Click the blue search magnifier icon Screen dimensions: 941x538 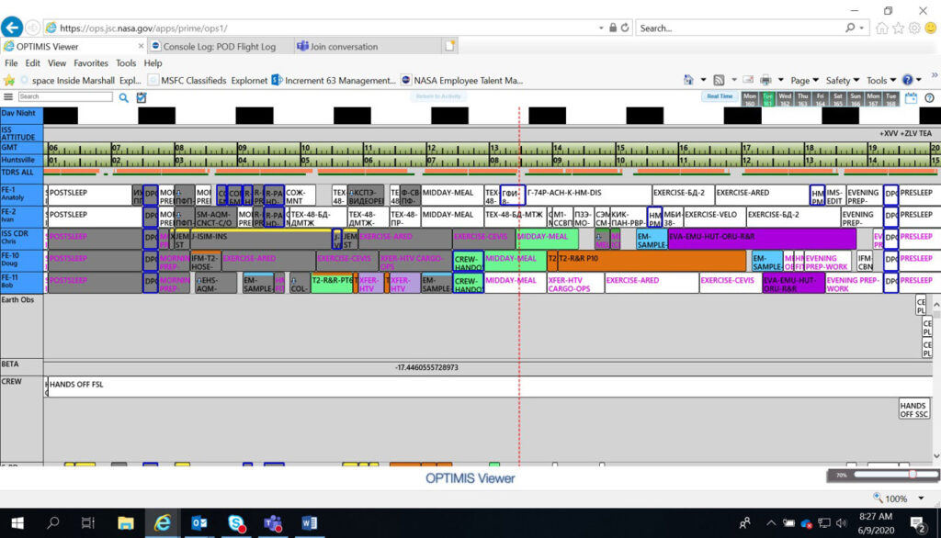pos(123,97)
